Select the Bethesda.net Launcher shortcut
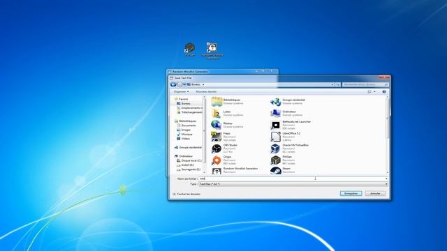The image size is (447, 251). pos(291,125)
